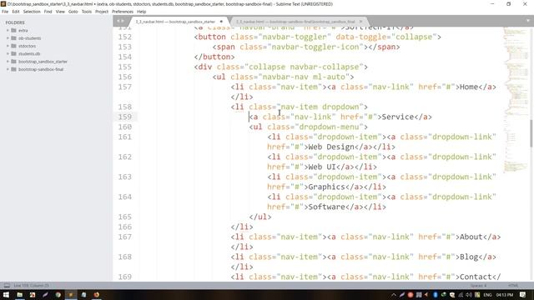Screen dimensions: 534x300
Task: Open the network status tray icon
Action: [461, 294]
